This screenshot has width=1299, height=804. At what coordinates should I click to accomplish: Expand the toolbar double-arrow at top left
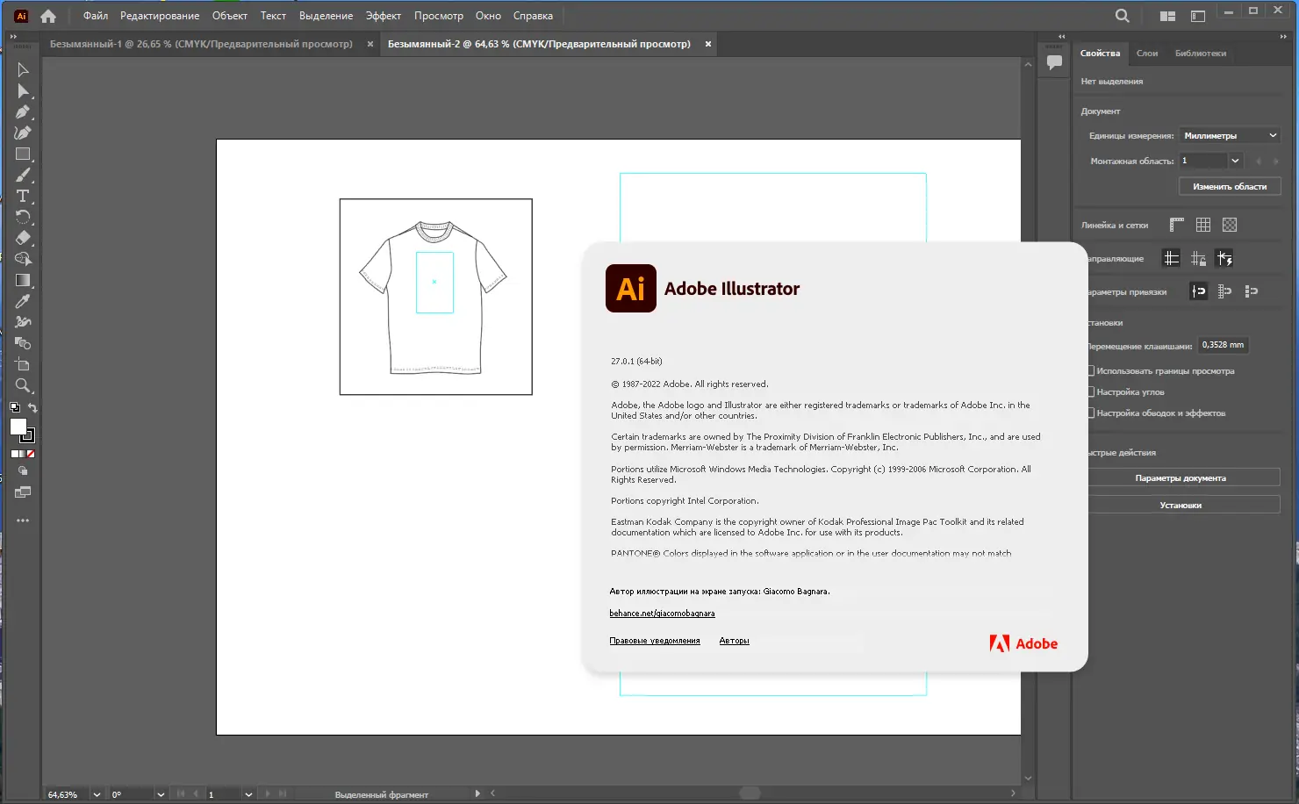[13, 37]
